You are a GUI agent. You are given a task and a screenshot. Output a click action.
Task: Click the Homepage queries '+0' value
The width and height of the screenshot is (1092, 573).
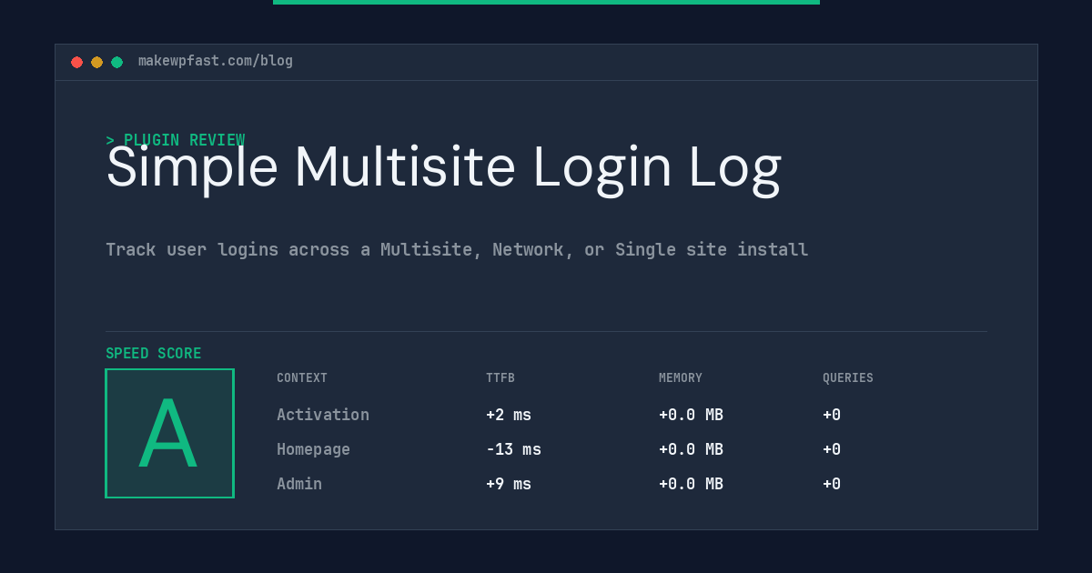(x=832, y=449)
